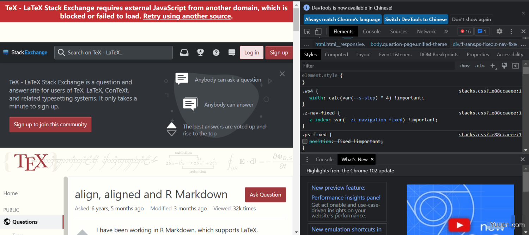The image size is (529, 235).
Task: Select the Elements tab
Action: [343, 31]
